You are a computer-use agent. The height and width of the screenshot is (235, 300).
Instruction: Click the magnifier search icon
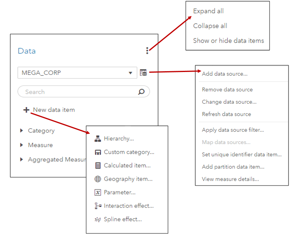pyautogui.click(x=141, y=92)
